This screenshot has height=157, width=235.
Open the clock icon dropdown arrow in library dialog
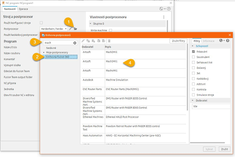224,41
